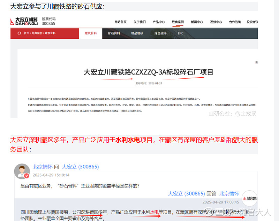Open the 视频中心 nav item
The image size is (279, 221).
coord(216,22)
